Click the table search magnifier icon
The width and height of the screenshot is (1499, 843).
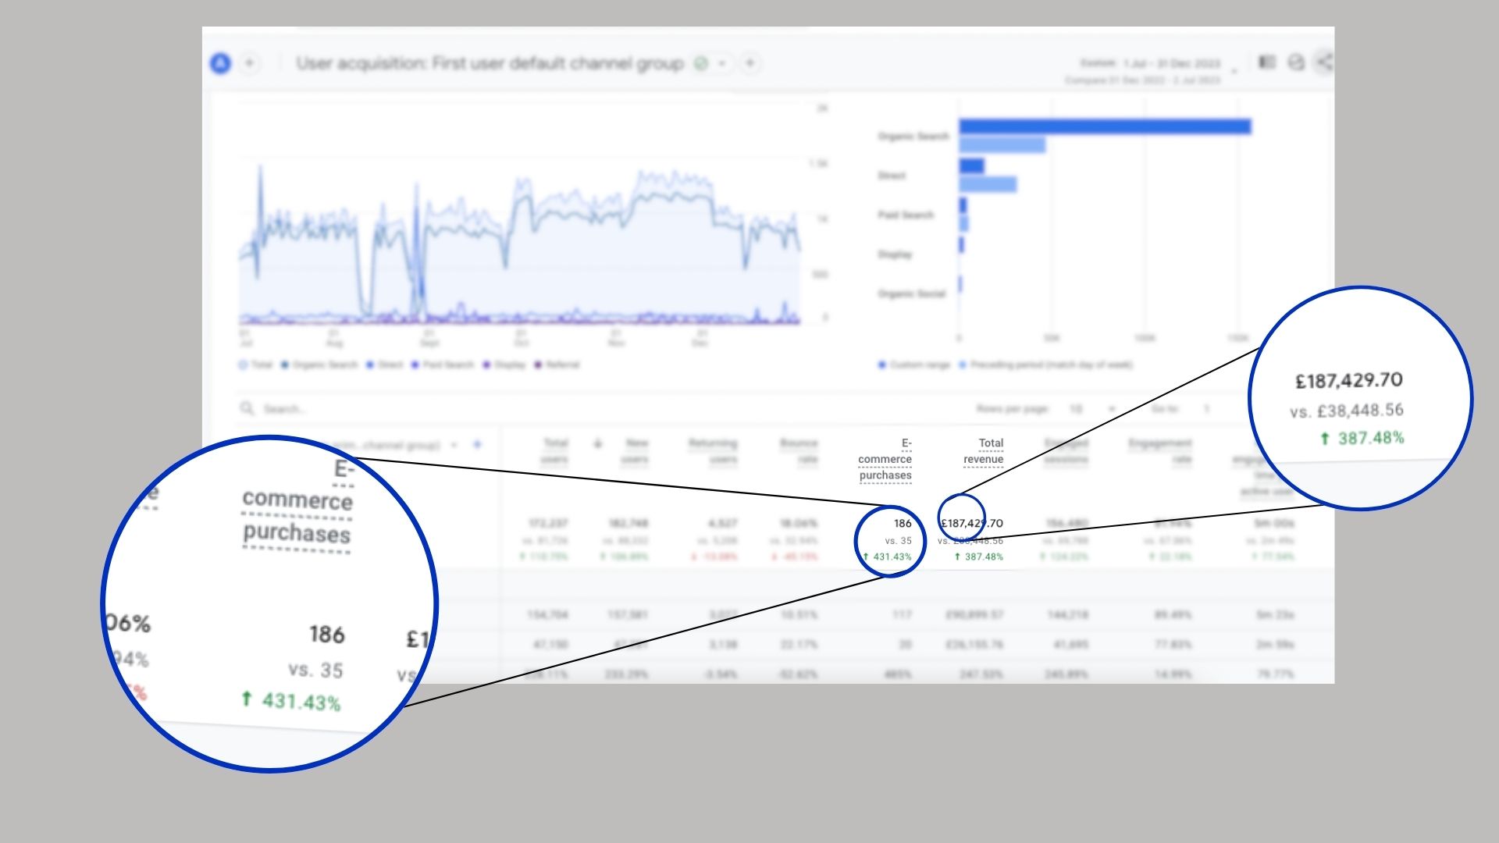(x=247, y=408)
